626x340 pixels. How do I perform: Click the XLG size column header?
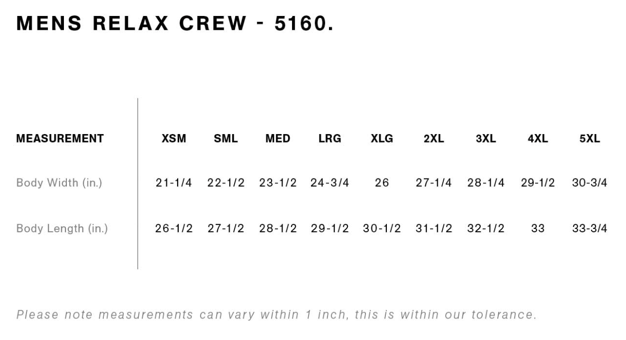(382, 139)
